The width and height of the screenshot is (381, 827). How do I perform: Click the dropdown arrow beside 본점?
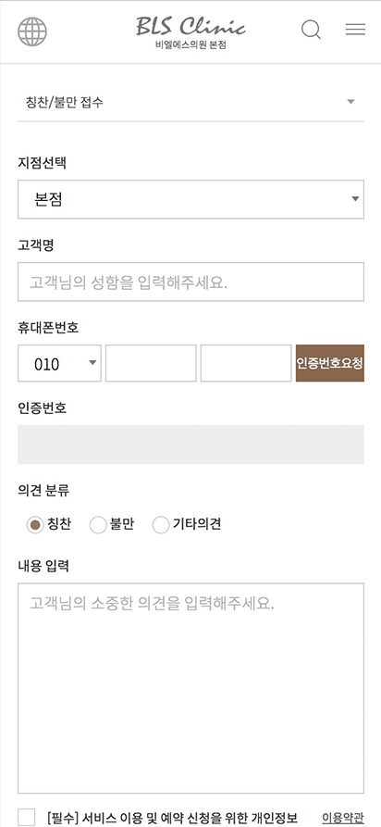point(356,199)
